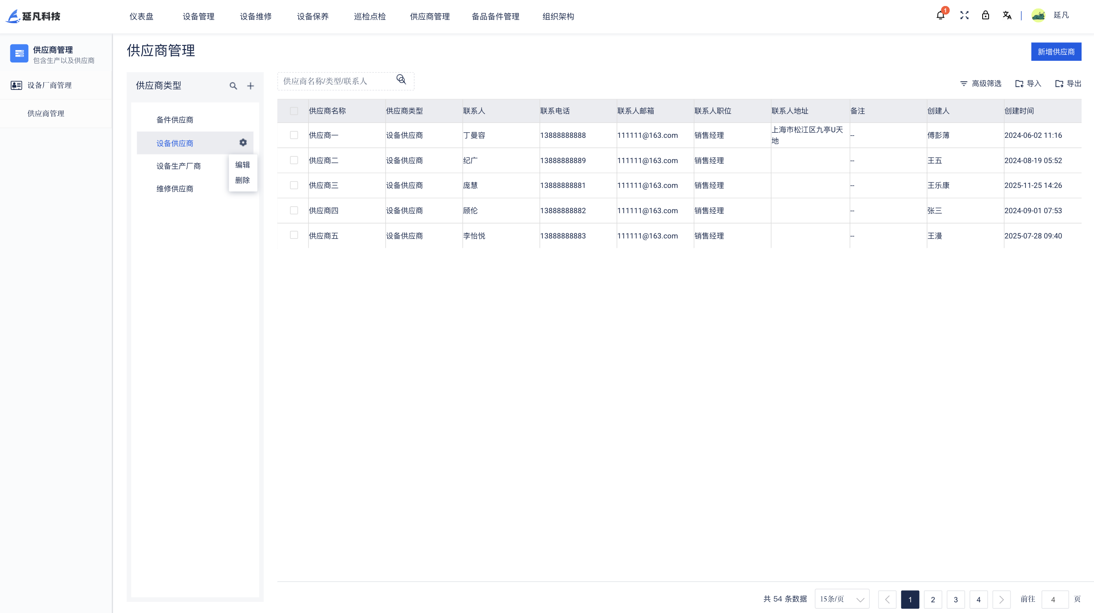Click search icon in supplier type panel
This screenshot has height=613, width=1094.
[233, 86]
